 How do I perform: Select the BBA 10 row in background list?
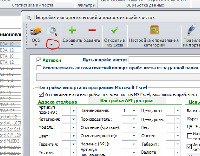(x=10, y=44)
